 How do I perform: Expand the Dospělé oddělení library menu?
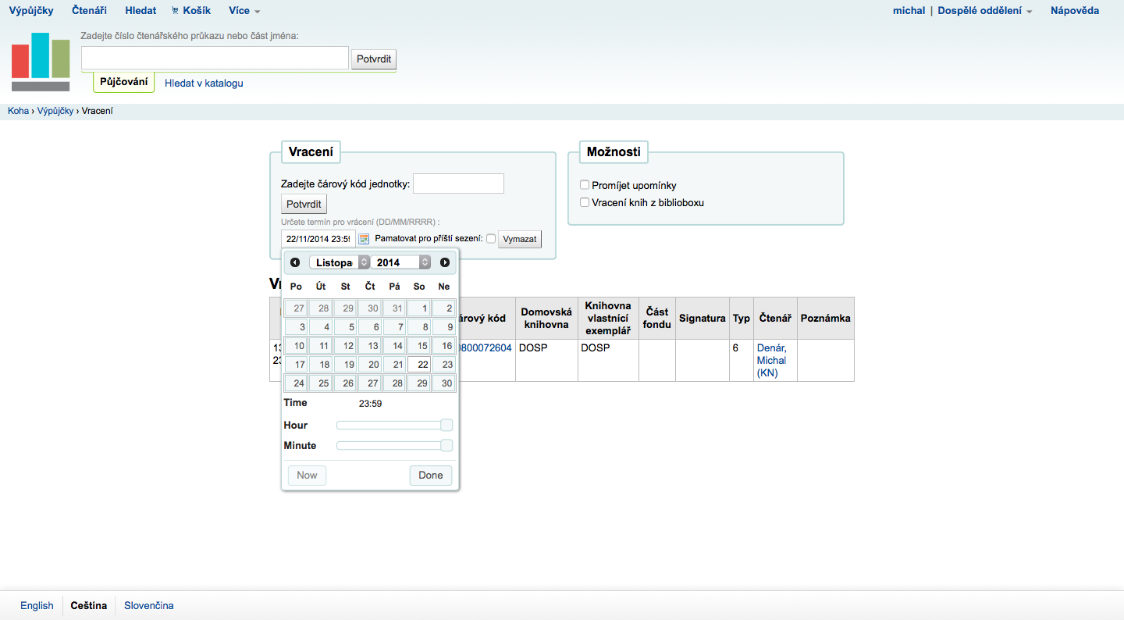[984, 11]
